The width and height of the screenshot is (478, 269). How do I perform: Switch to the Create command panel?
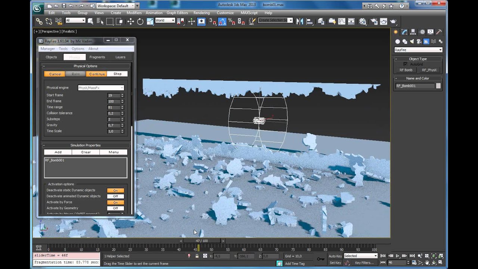click(x=396, y=32)
